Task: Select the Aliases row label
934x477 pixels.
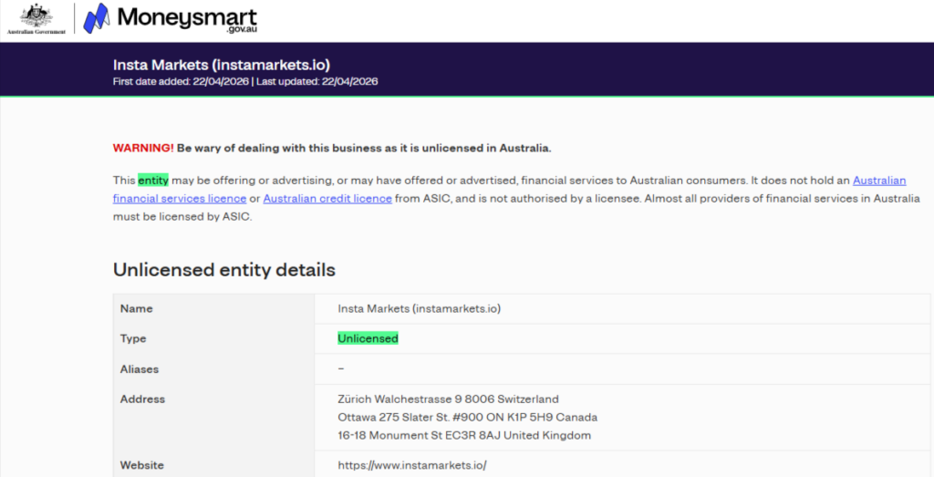Action: (x=140, y=368)
